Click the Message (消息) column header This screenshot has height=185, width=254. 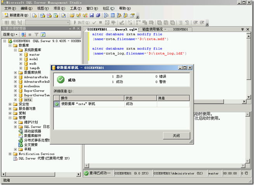pyautogui.click(x=173, y=98)
